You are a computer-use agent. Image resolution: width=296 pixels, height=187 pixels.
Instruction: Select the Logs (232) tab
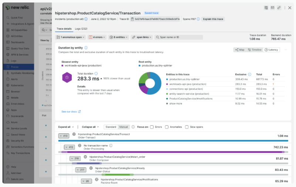(x=81, y=29)
